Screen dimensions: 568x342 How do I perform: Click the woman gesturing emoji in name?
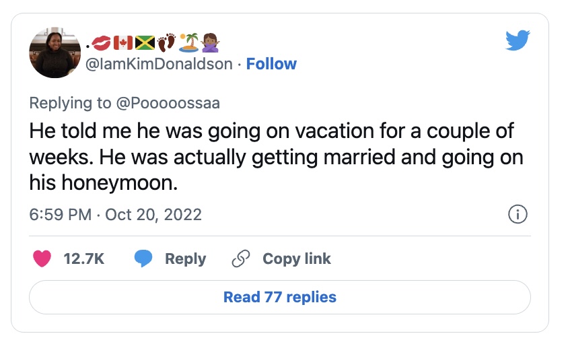pos(209,44)
